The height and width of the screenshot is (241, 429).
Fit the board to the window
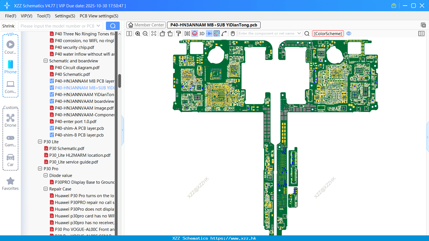click(154, 34)
